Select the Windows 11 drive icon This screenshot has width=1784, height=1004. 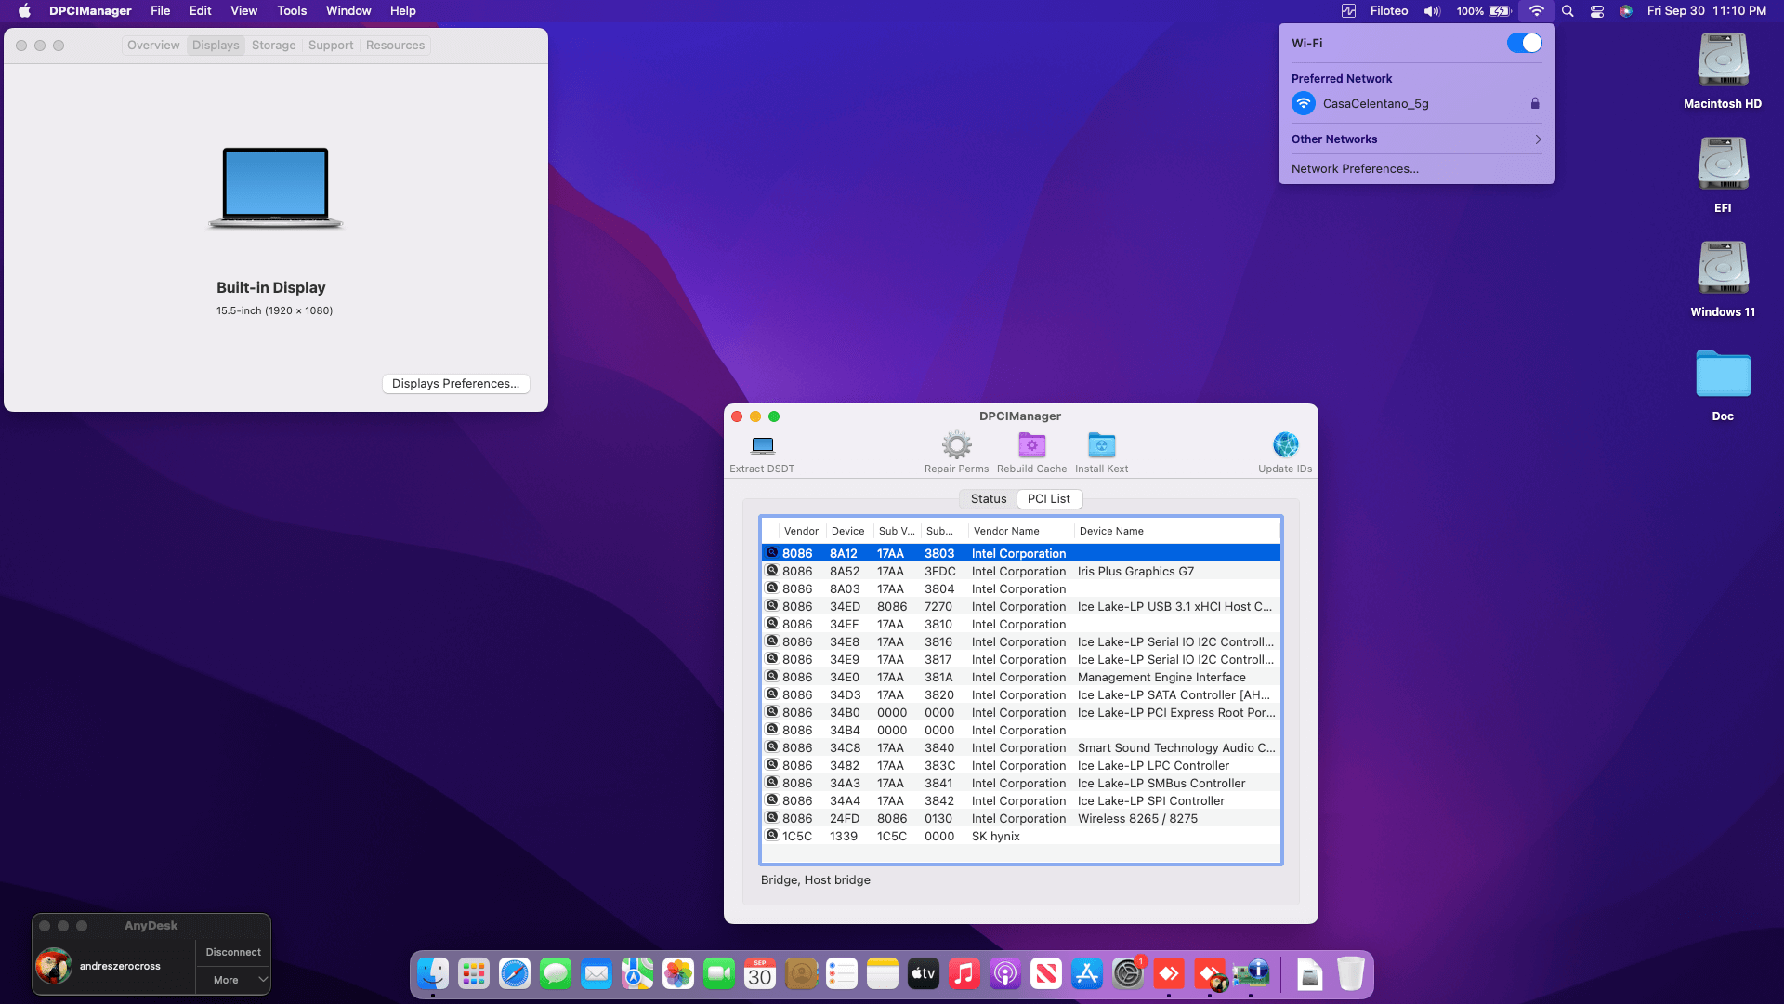tap(1723, 269)
